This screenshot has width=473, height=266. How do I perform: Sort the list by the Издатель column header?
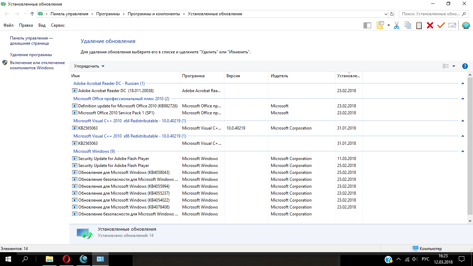pos(302,76)
